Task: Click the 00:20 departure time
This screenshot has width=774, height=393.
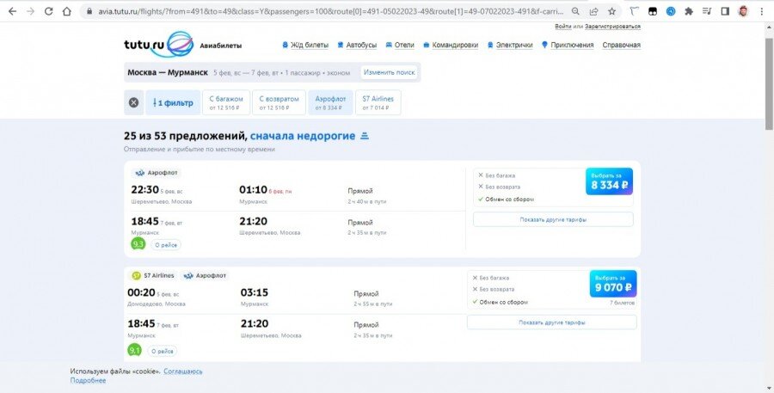Action: pyautogui.click(x=142, y=292)
